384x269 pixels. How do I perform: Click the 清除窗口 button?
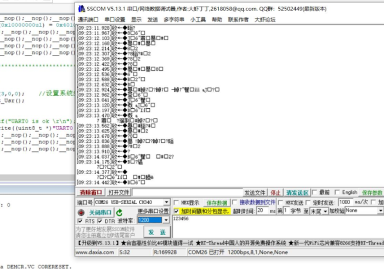click(x=91, y=193)
